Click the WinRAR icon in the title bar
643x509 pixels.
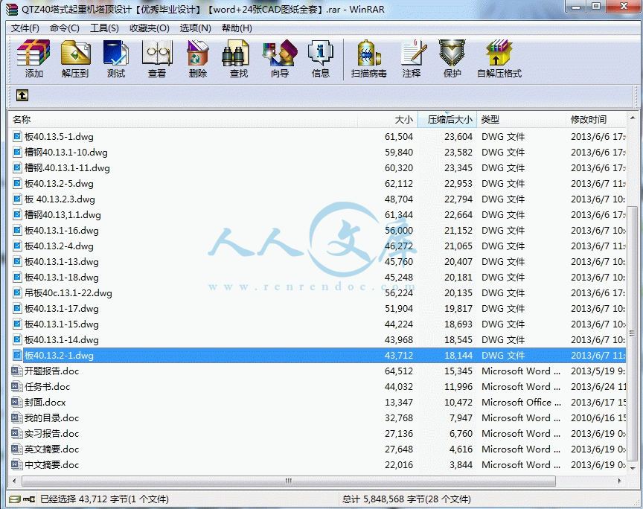[x=13, y=9]
